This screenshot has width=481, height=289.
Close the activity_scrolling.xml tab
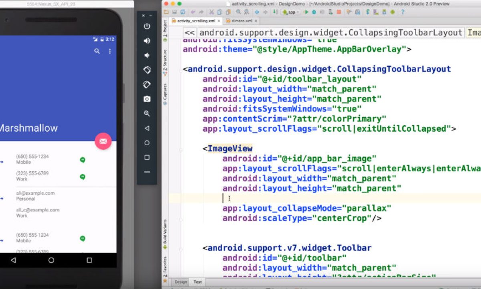(x=219, y=21)
